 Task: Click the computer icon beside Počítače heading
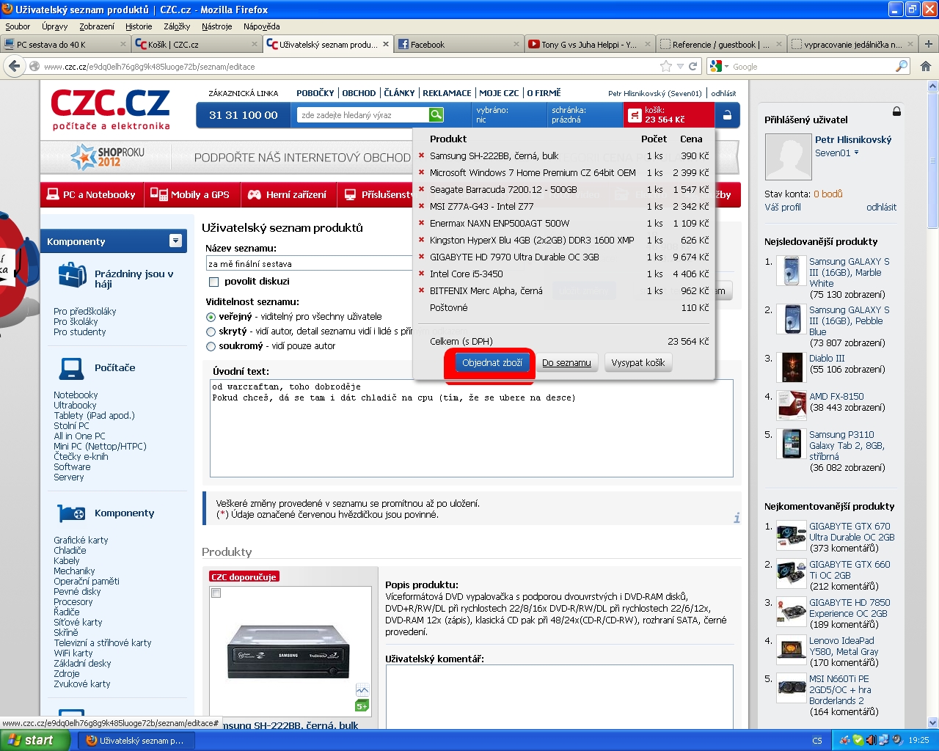(72, 367)
